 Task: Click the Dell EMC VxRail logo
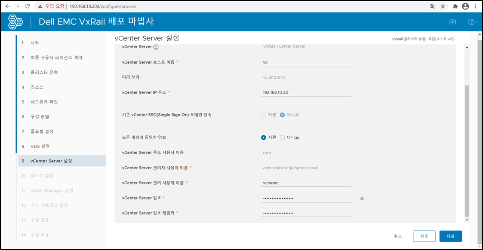pos(15,22)
